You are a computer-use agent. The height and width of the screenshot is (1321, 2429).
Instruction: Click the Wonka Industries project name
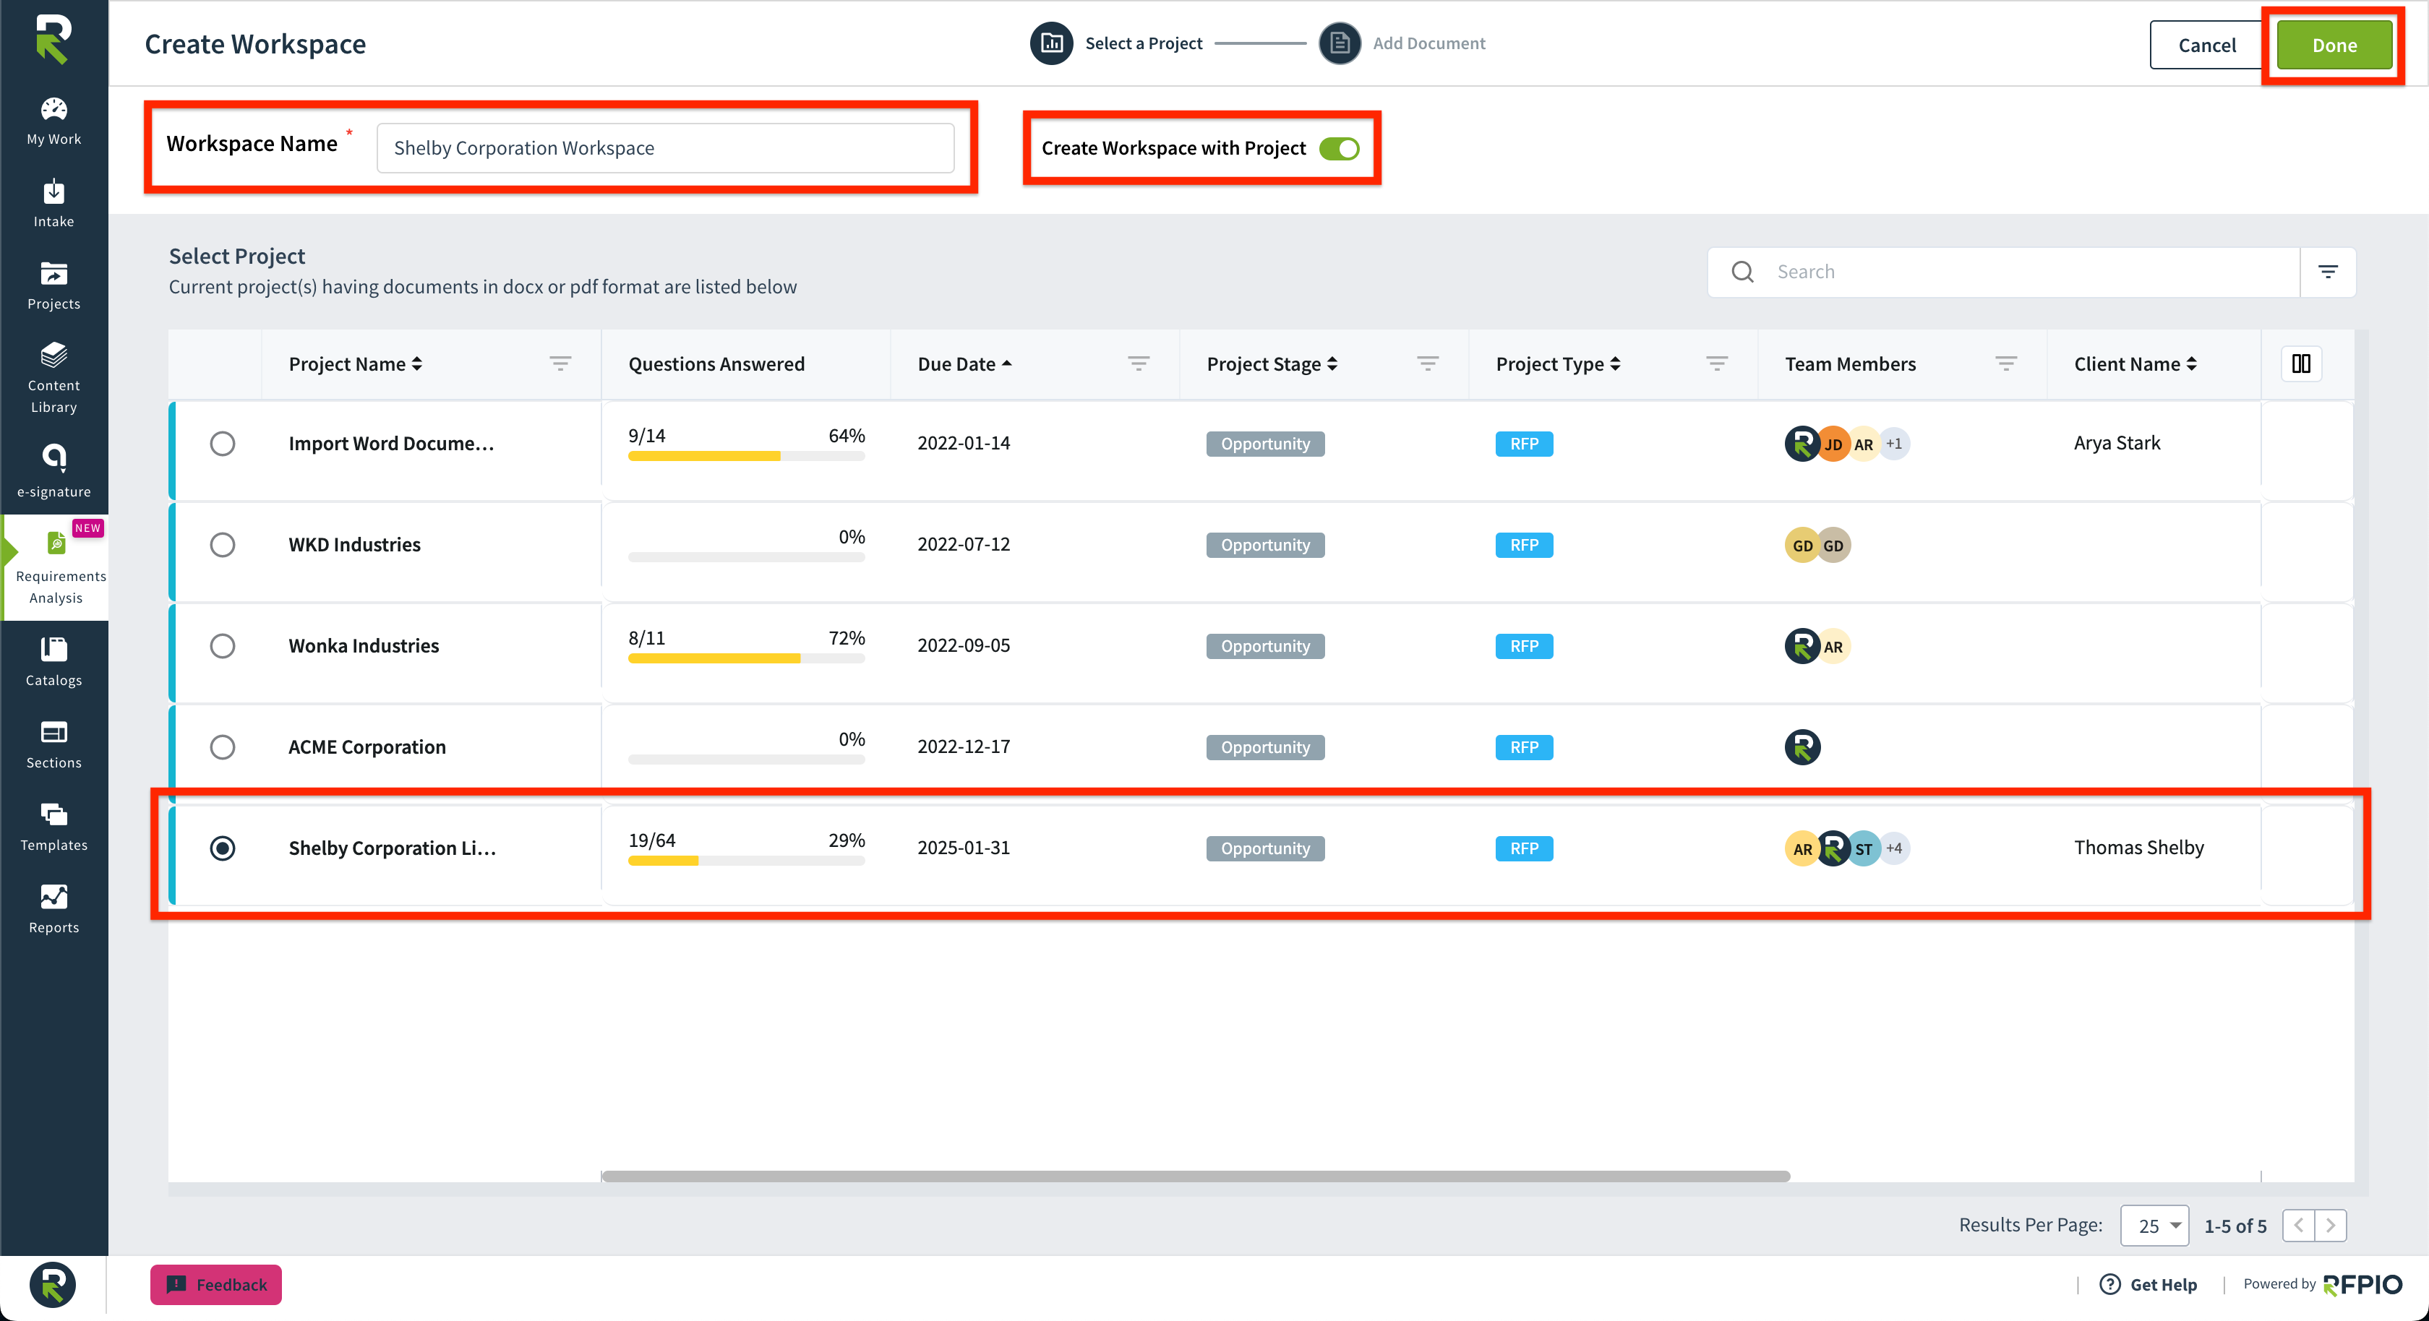(x=364, y=646)
